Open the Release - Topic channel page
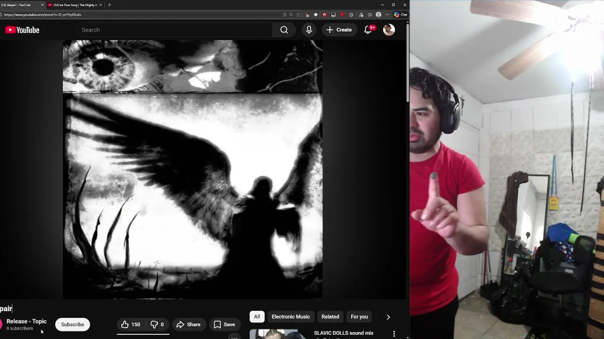 (26, 321)
